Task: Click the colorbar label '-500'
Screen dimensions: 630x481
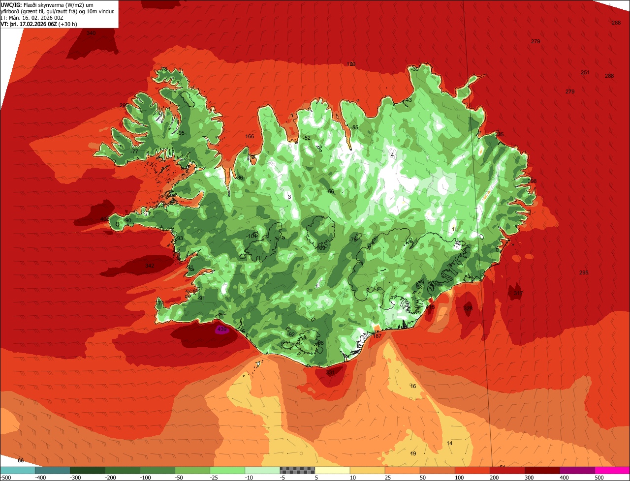Action: (5, 478)
